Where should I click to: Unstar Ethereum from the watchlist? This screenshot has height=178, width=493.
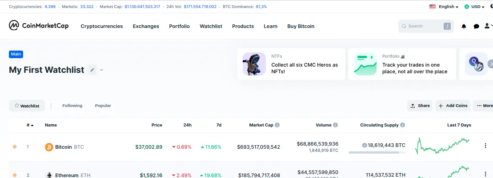coord(15,175)
